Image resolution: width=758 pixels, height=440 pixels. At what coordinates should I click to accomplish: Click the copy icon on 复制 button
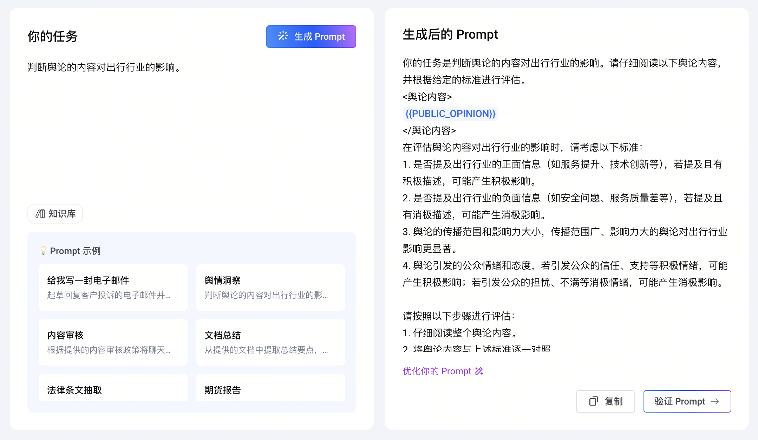click(593, 401)
